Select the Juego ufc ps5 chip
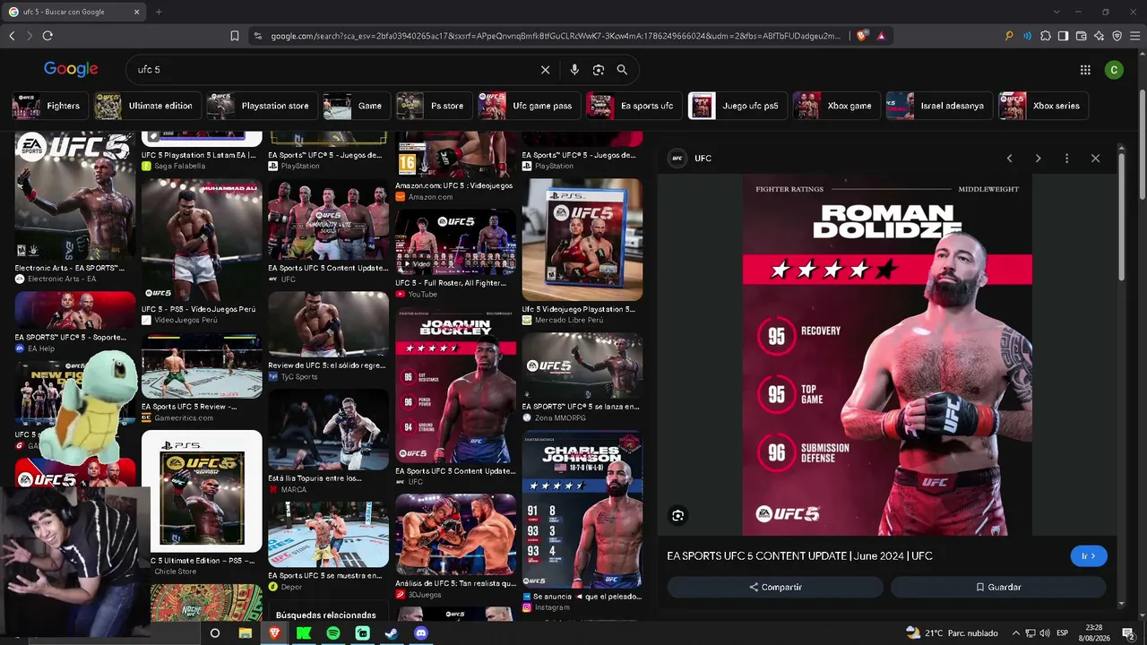This screenshot has height=645, width=1147. click(737, 106)
